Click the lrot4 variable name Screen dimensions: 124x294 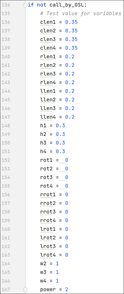coord(48,255)
